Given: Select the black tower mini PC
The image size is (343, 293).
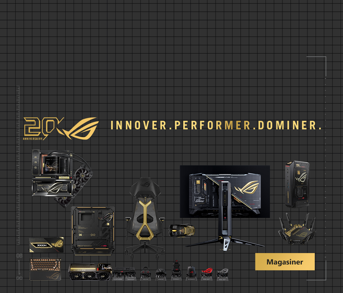Looking at the screenshot, I should pos(297,184).
